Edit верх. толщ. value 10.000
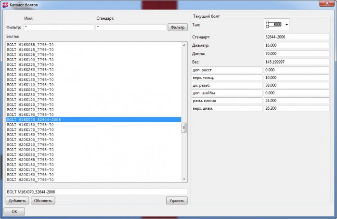 pyautogui.click(x=297, y=77)
